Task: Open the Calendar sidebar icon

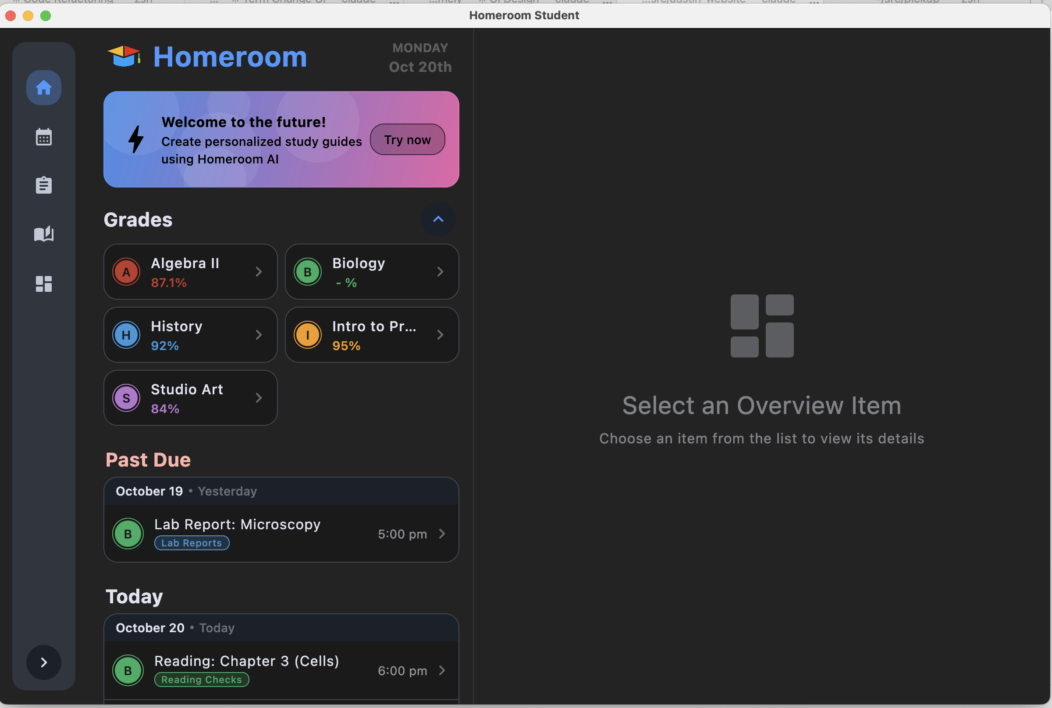Action: click(44, 137)
